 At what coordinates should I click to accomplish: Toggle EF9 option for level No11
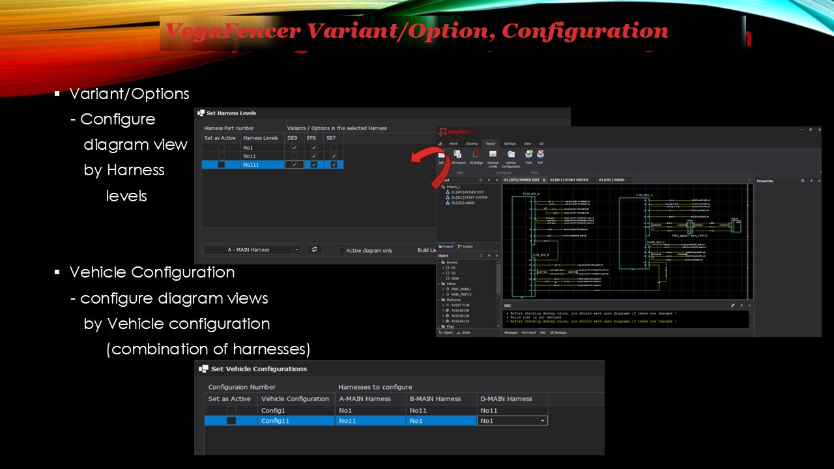coord(314,156)
